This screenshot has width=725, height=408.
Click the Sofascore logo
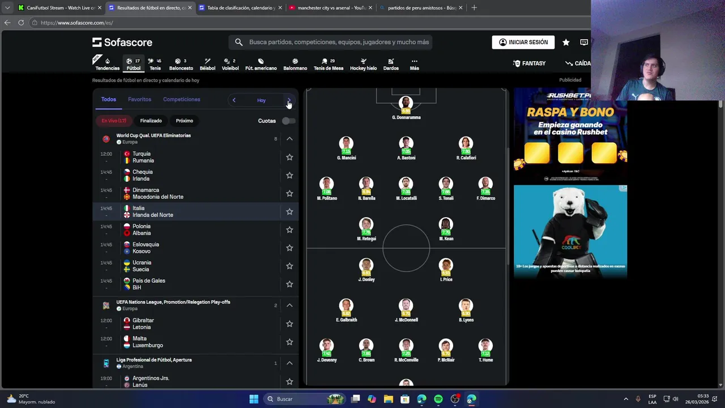tap(122, 42)
